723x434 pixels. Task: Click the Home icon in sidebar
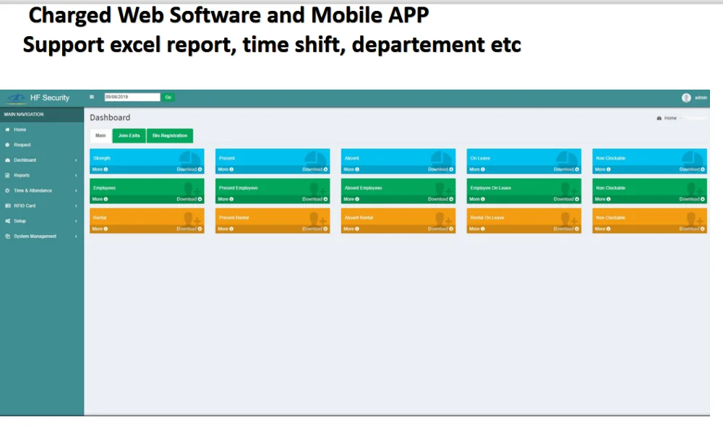7,129
